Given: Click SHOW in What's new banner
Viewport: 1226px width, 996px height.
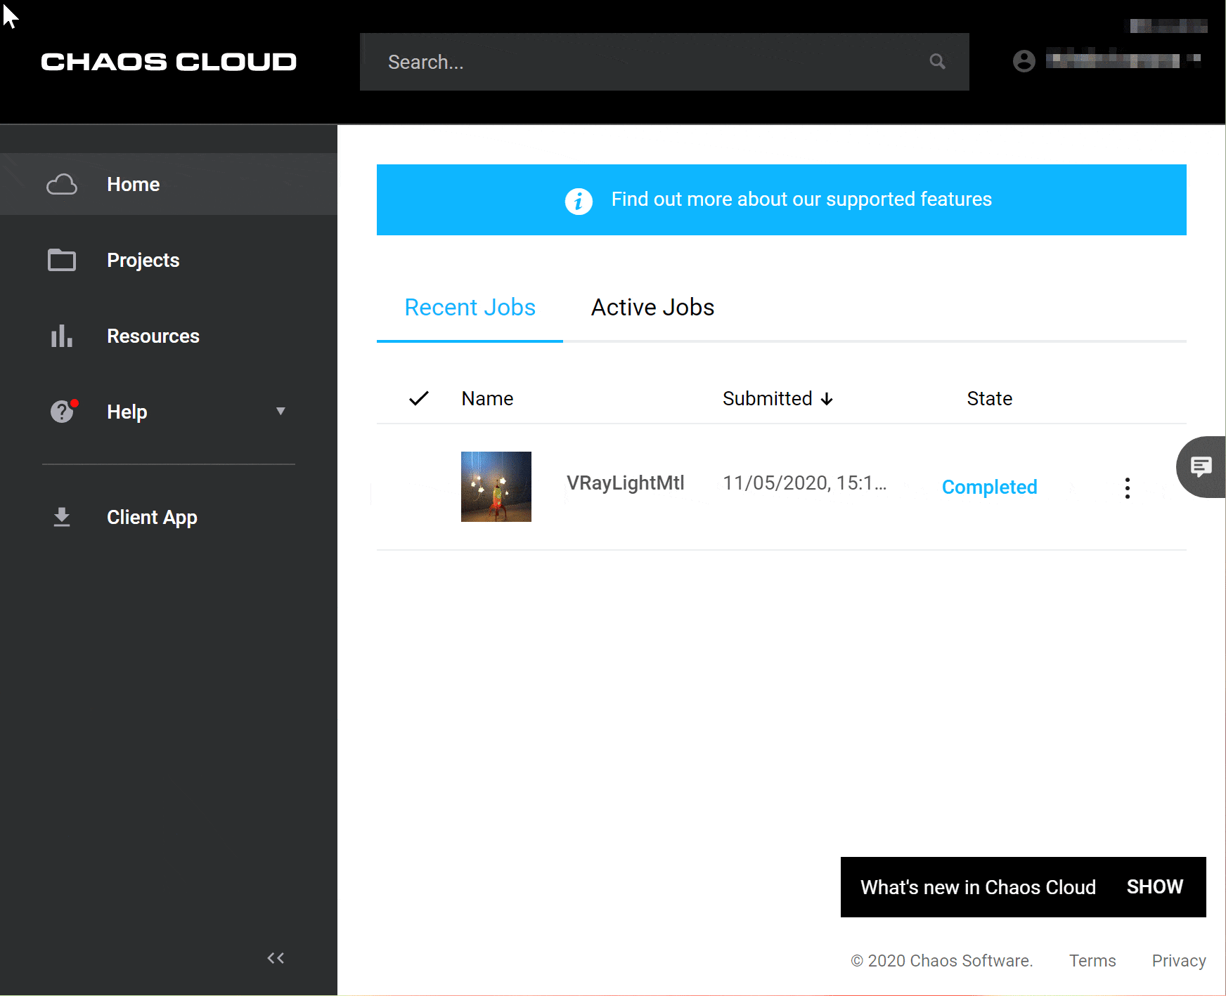Looking at the screenshot, I should (x=1155, y=887).
